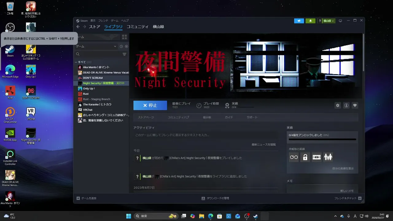
Task: Click the Windows taskbar 検索 search box
Action: 156,216
